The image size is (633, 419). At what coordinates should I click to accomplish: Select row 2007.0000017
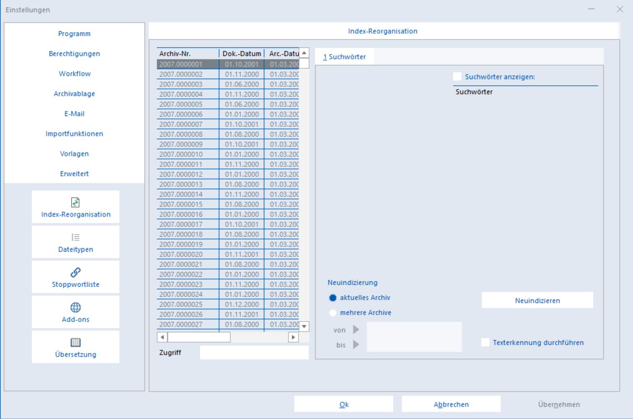[x=228, y=224]
